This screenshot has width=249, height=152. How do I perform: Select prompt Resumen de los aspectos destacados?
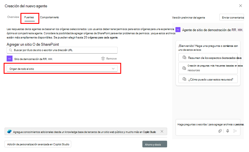(x=208, y=57)
